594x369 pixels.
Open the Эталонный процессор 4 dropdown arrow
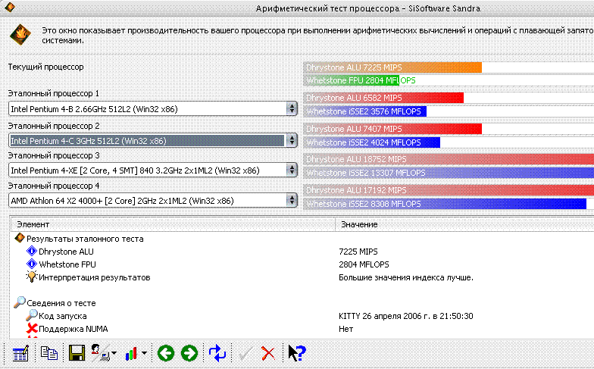(291, 200)
